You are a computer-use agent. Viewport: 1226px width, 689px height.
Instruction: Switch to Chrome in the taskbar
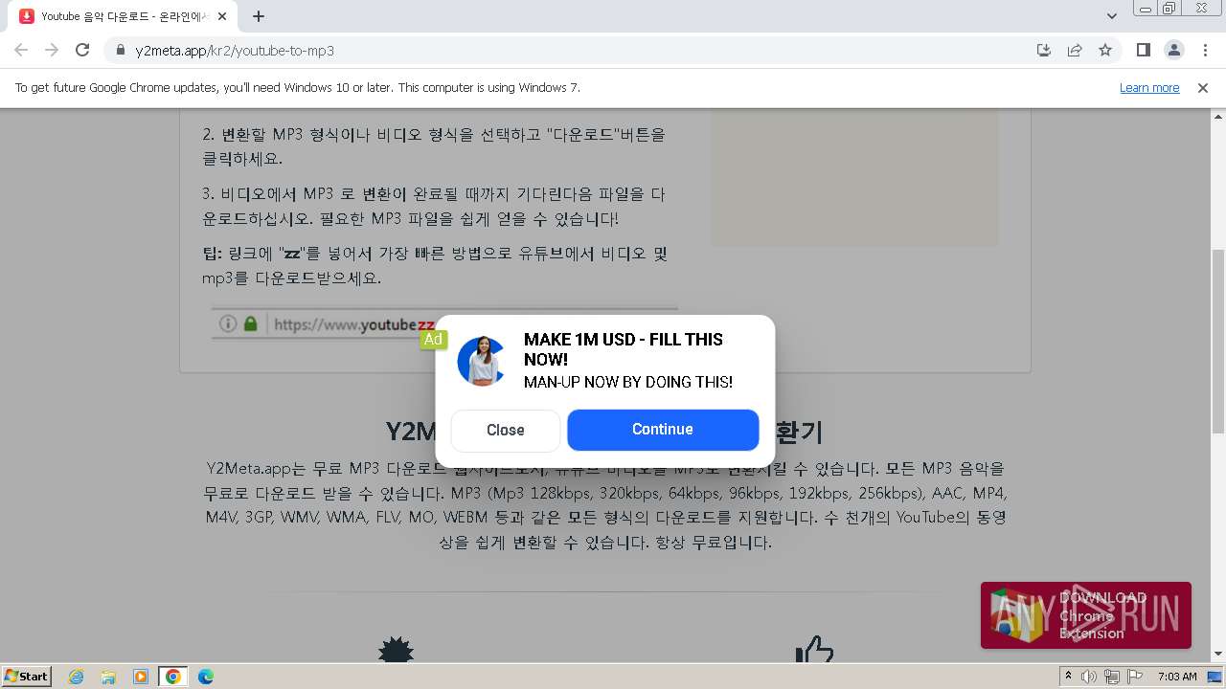pos(172,677)
